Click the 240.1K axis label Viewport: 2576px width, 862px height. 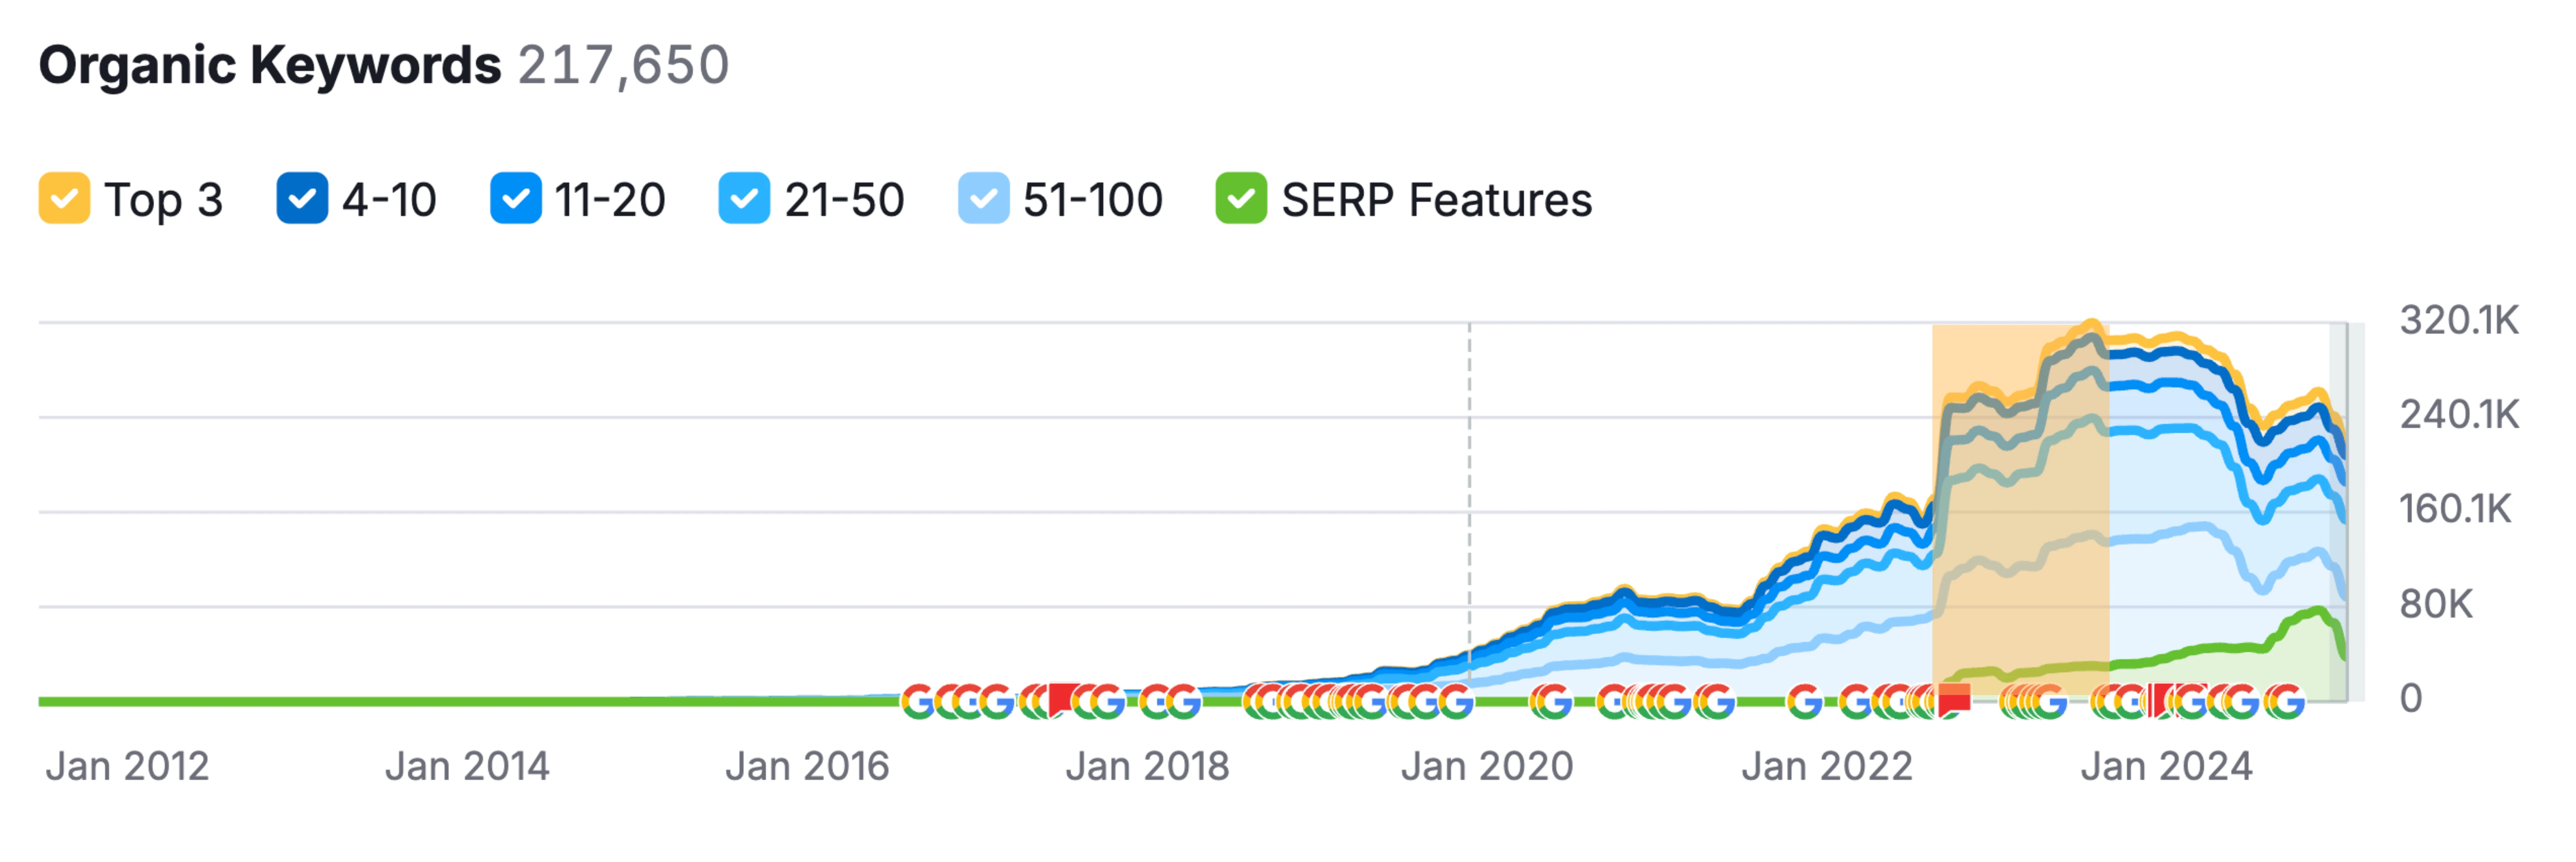pos(2459,415)
